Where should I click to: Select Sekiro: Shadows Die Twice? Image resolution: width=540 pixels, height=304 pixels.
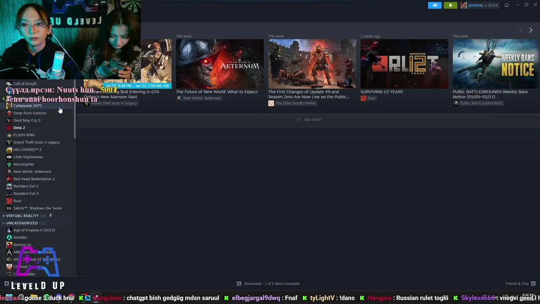coord(38,208)
